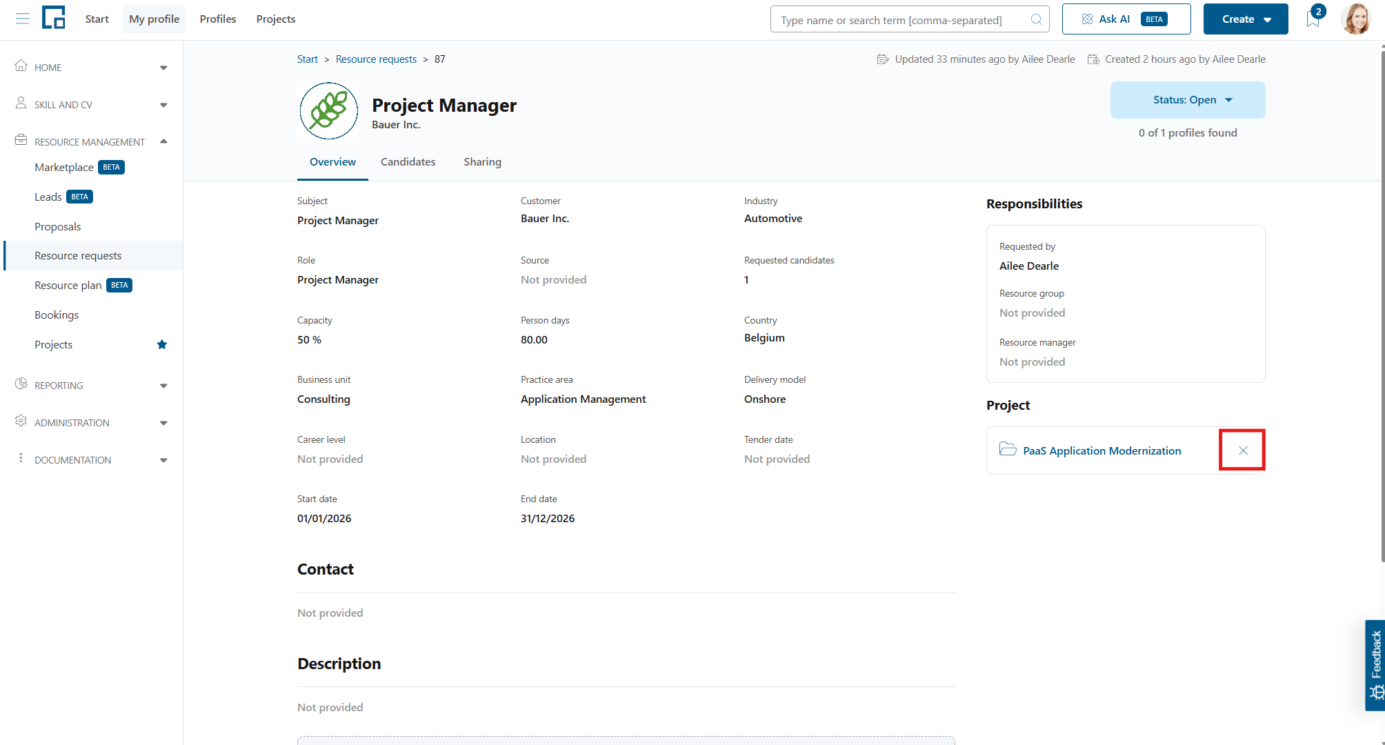Toggle the Projects favorite star in sidebar
1385x745 pixels.
162,344
